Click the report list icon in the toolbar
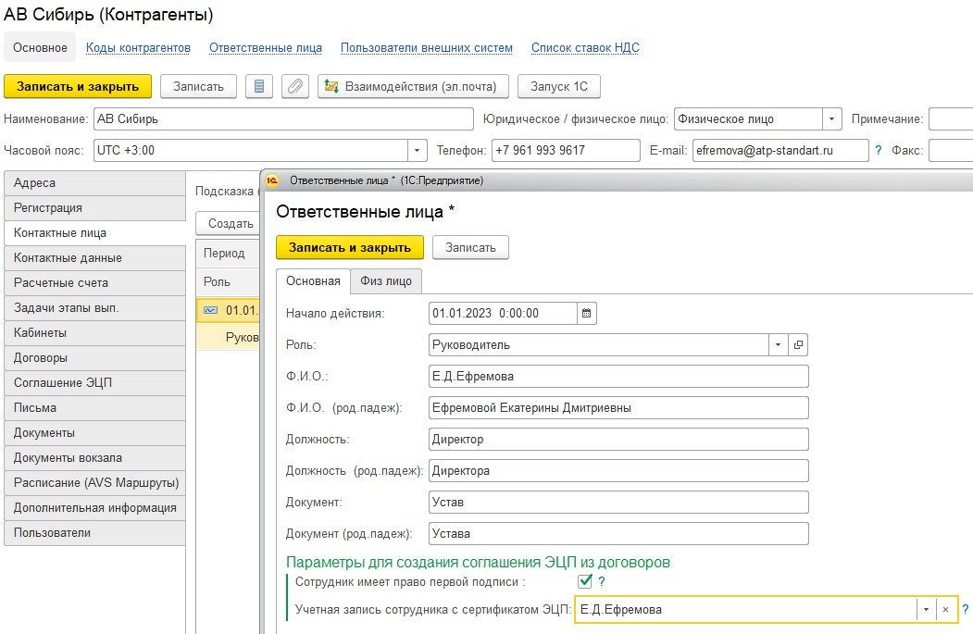This screenshot has height=634, width=973. 259,87
